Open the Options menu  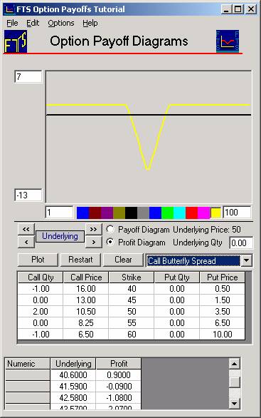61,24
